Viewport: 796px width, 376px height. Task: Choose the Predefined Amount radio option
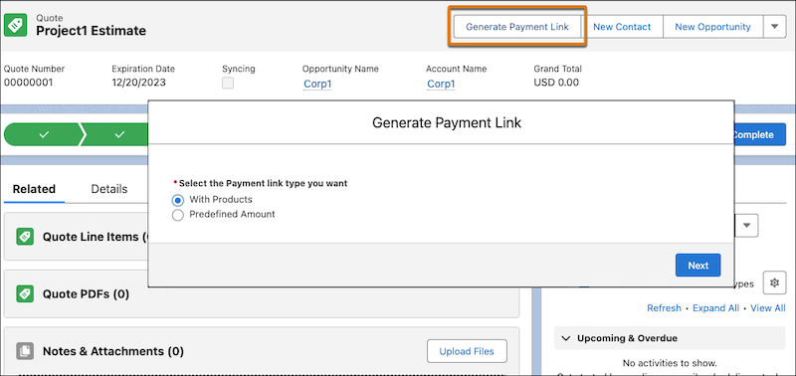click(178, 215)
